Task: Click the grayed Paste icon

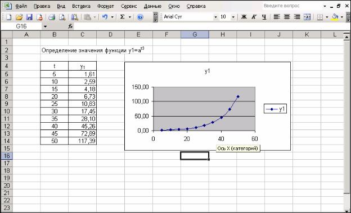Action: click(x=88, y=17)
